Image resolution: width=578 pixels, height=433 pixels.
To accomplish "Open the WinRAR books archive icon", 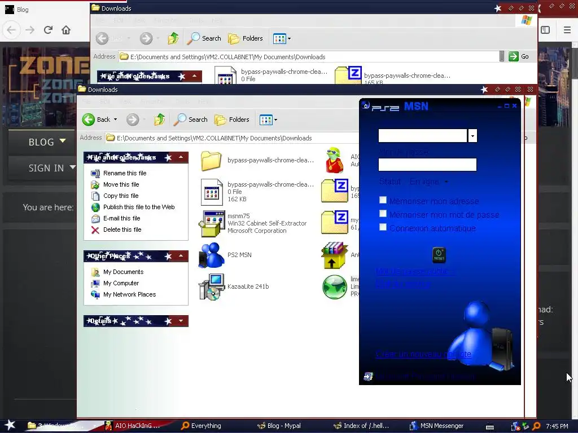I will coord(334,255).
